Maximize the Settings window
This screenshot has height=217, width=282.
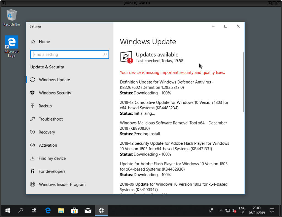point(226,26)
